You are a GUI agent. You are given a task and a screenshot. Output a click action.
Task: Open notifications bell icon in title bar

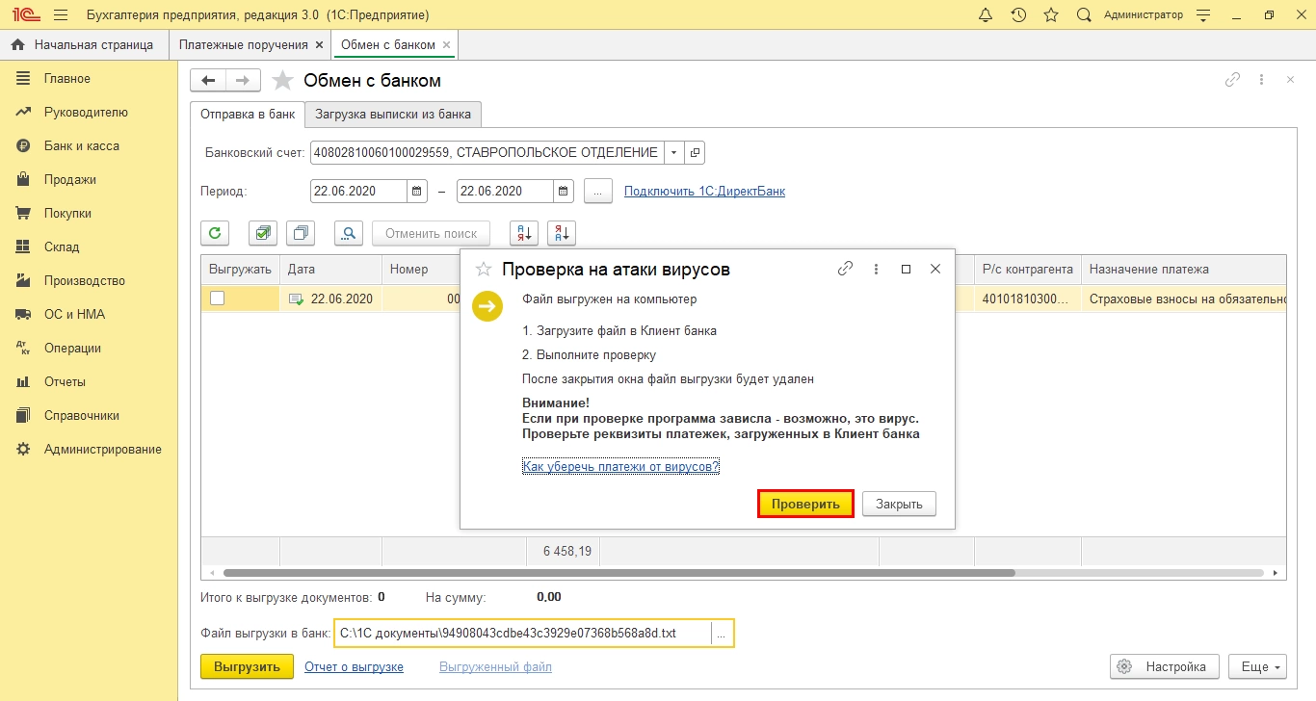point(985,15)
